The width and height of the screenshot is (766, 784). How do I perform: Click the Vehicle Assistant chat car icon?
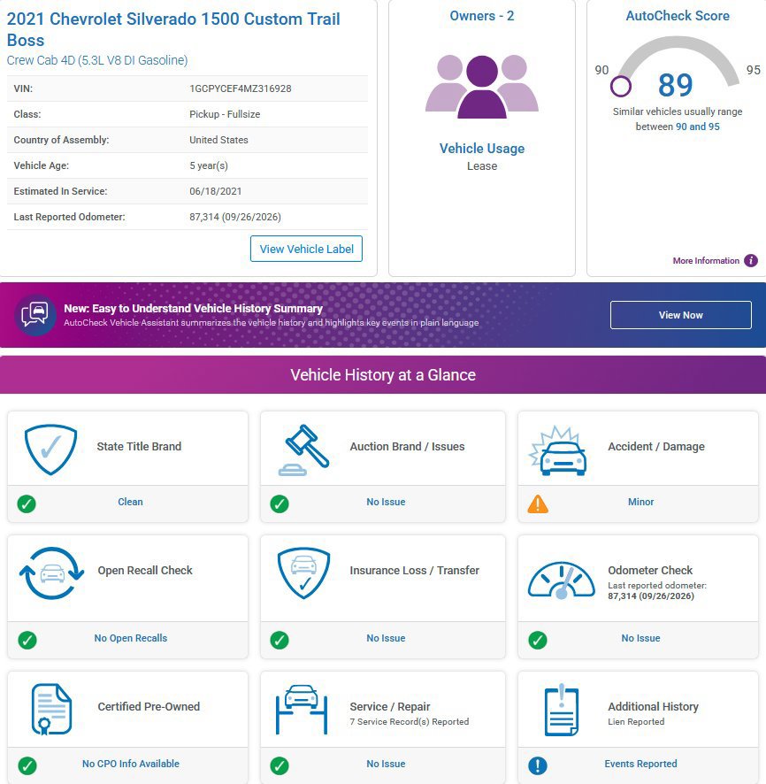point(35,315)
